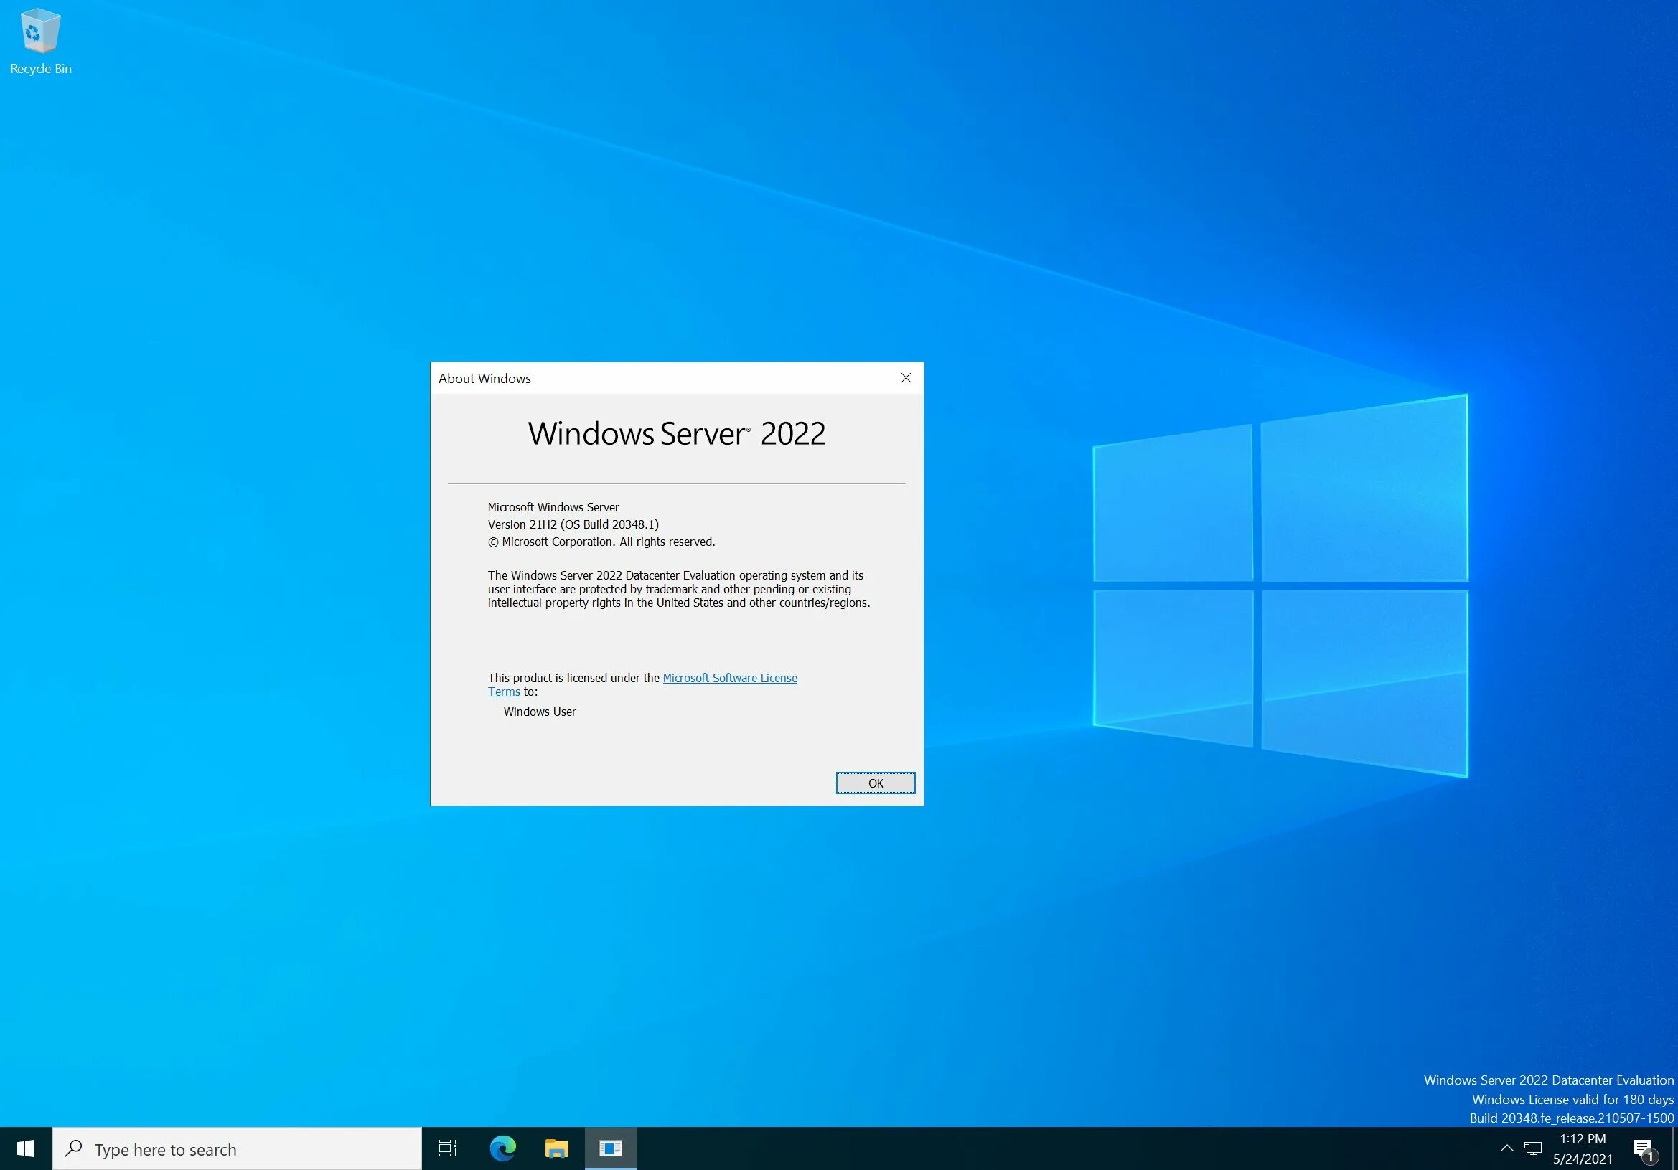Click the Recycle Bin icon on desktop
The image size is (1678, 1170).
(x=39, y=31)
